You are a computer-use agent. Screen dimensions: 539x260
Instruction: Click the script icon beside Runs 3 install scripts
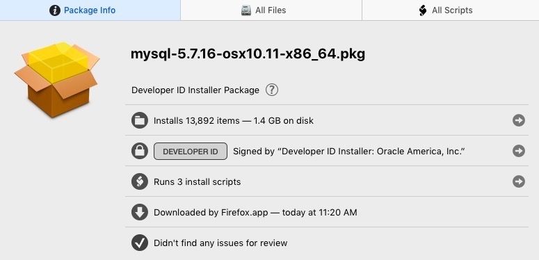140,181
